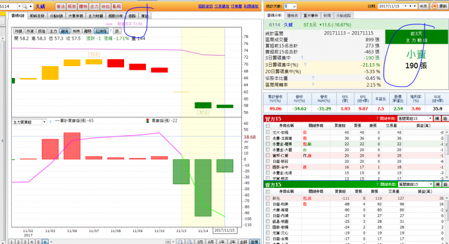Image resolution: width=449 pixels, height=244 pixels.
Task: Click the zoom out magnifier below the chart
Action: 180,242
